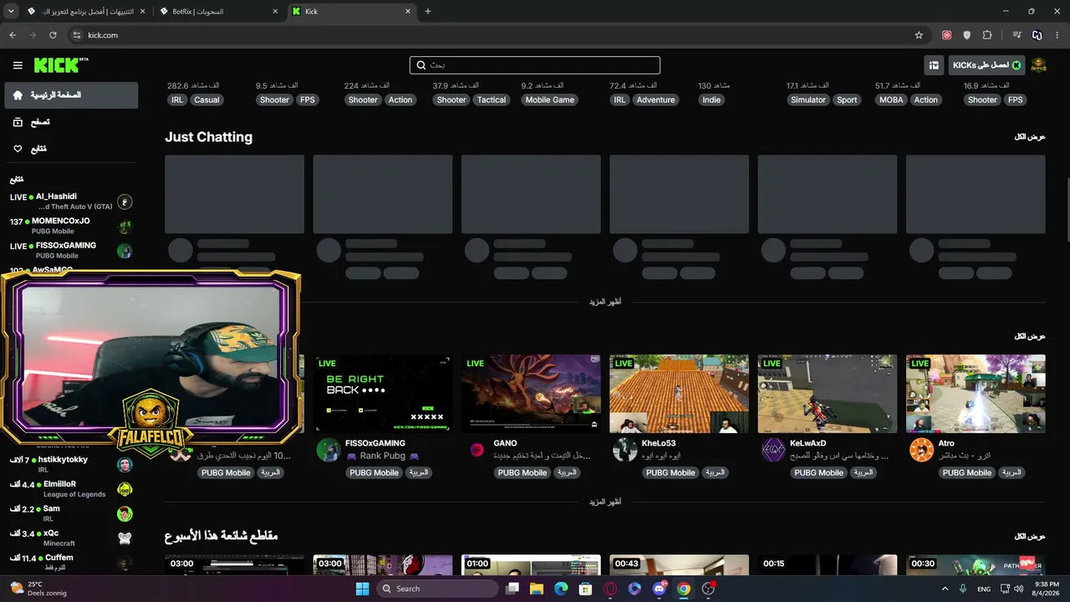Open the Windows Start menu
Image resolution: width=1070 pixels, height=602 pixels.
tap(362, 589)
